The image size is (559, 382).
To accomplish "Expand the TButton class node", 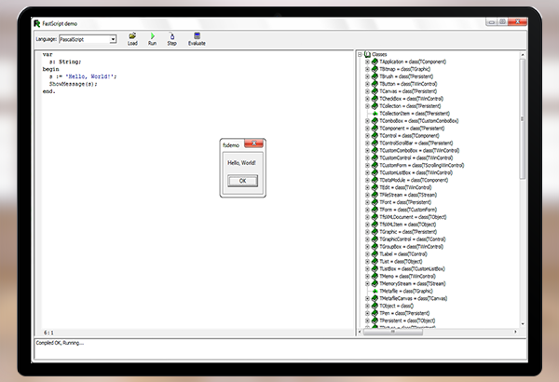I will pyautogui.click(x=367, y=83).
